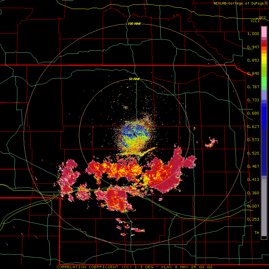Click the 0.733 color scale value
Viewport: 269px width, 269px height.
click(253, 100)
